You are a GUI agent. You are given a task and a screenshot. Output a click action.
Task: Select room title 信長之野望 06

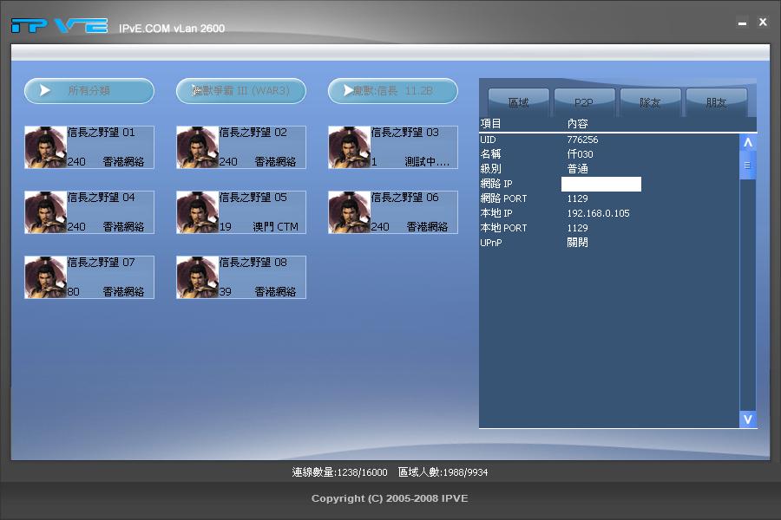coord(405,198)
